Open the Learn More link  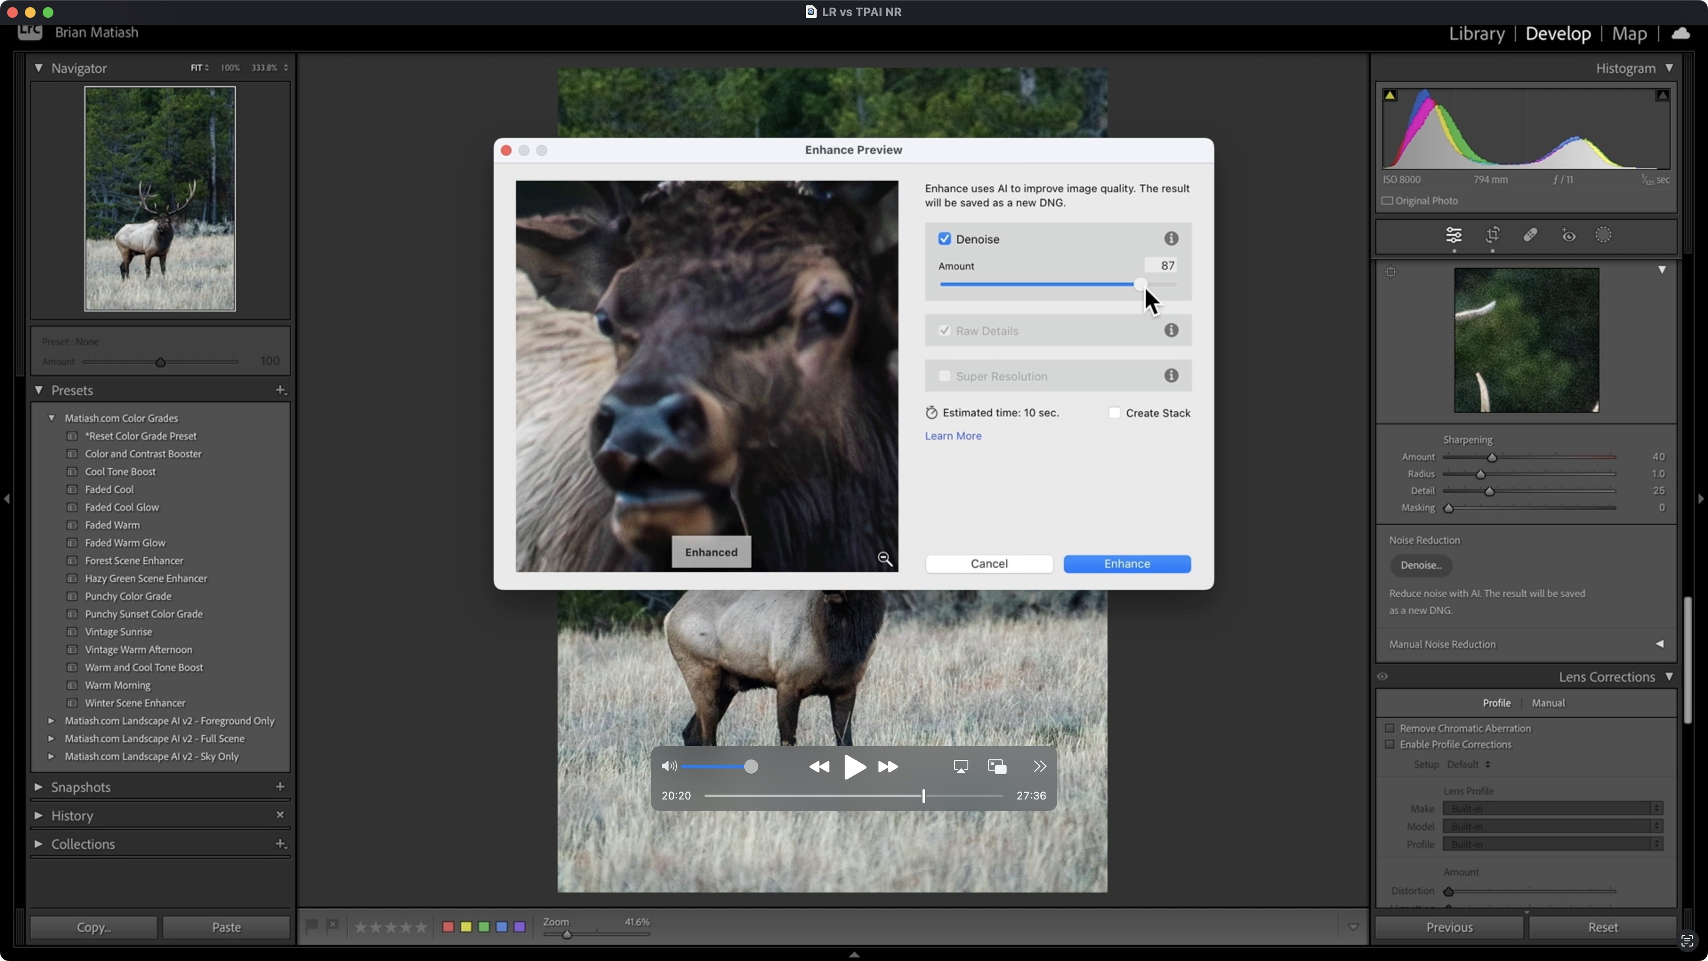953,436
